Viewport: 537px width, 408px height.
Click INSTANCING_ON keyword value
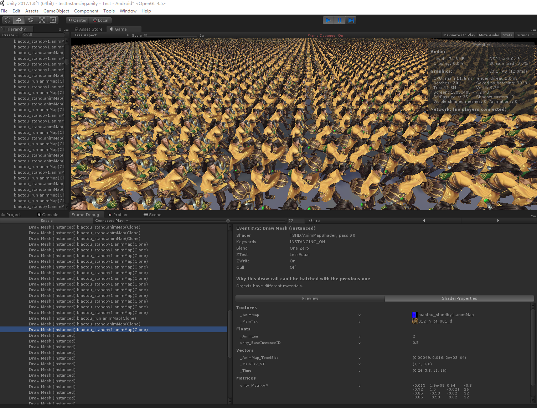click(x=307, y=242)
